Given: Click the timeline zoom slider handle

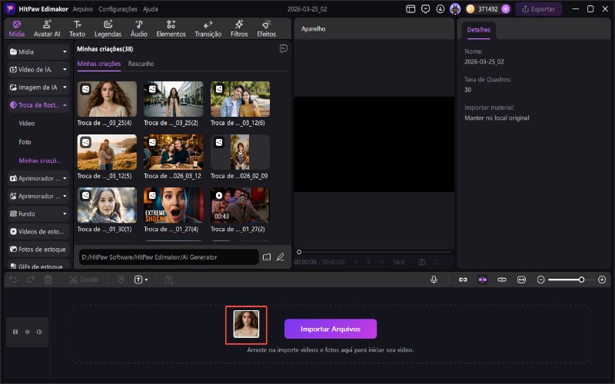Looking at the screenshot, I should pyautogui.click(x=581, y=280).
